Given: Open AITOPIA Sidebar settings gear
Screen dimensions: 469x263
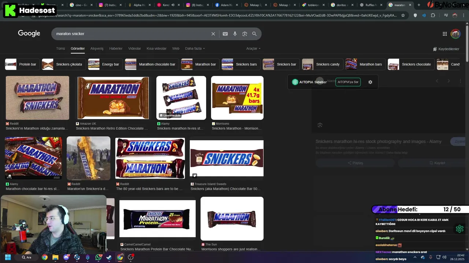Looking at the screenshot, I should 370,82.
